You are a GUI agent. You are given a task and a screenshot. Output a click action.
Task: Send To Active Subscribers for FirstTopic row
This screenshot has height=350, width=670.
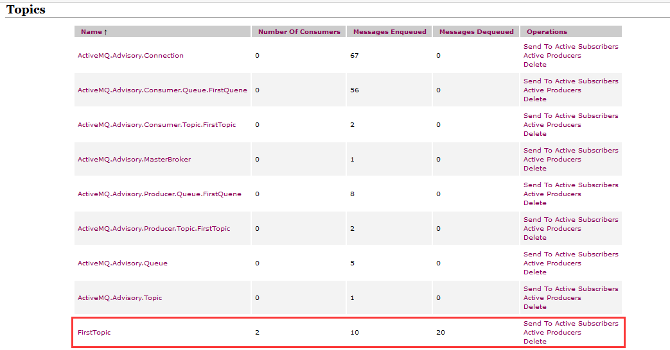click(x=571, y=323)
